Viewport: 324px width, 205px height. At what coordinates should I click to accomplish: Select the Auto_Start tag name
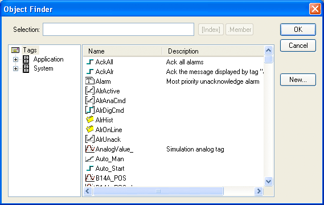(110, 169)
